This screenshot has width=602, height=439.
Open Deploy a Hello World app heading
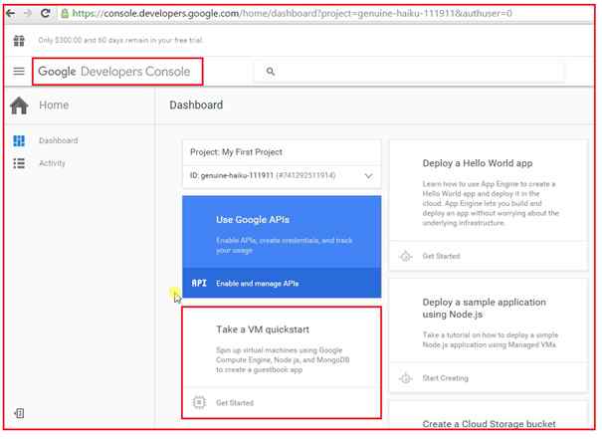pos(478,163)
